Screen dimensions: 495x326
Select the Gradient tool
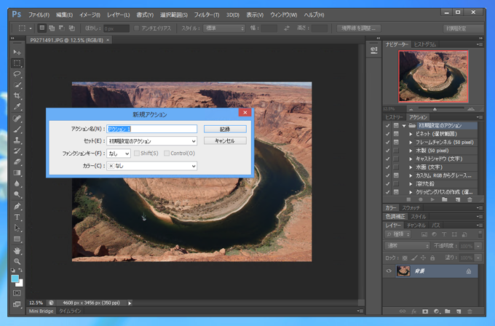click(x=17, y=173)
